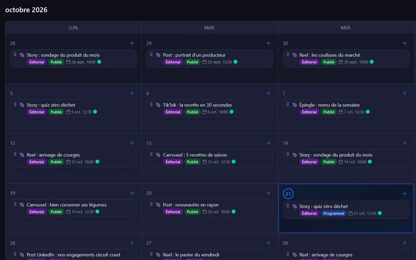This screenshot has width=416, height=260.
Task: Click drag handle on 'Post : nouveautés en rayon'
Action: (x=151, y=204)
